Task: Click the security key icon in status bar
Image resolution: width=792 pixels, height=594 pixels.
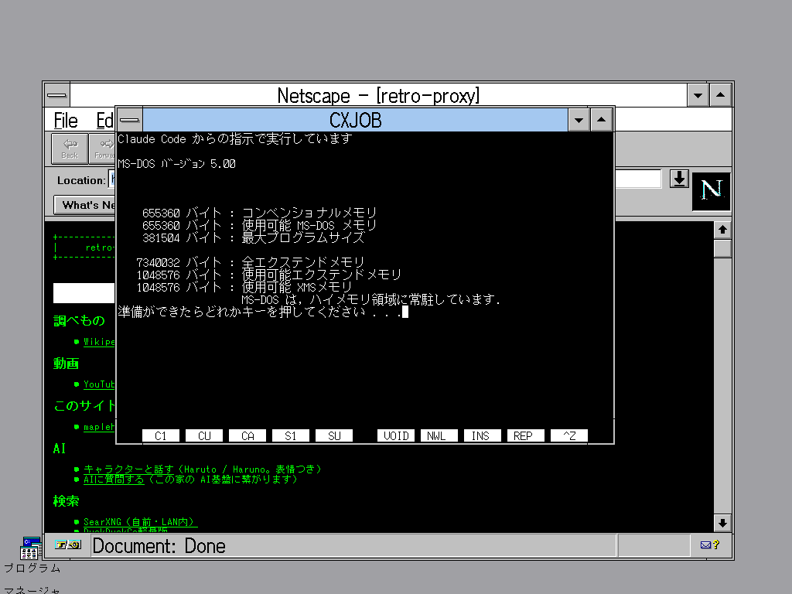Action: [68, 545]
